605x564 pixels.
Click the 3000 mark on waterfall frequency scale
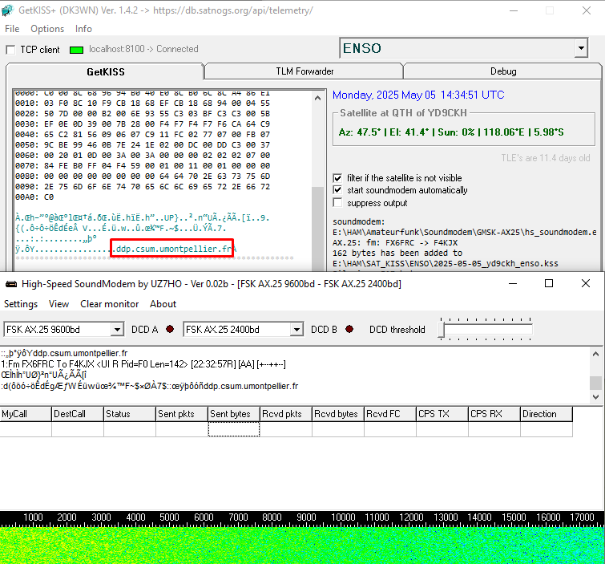[x=101, y=517]
